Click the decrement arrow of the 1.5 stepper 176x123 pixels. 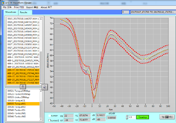click(x=127, y=118)
